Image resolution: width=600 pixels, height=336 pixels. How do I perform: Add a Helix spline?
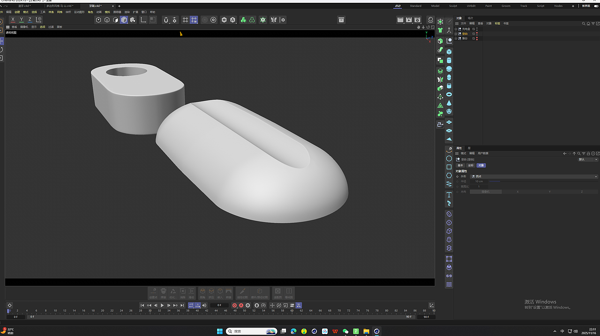[x=449, y=184]
